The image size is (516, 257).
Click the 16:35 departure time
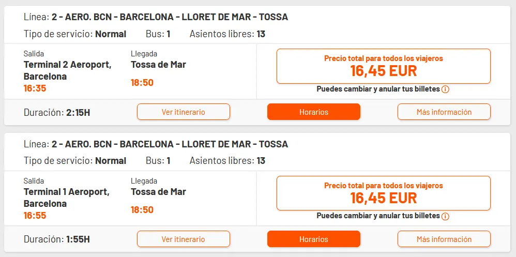click(x=35, y=88)
